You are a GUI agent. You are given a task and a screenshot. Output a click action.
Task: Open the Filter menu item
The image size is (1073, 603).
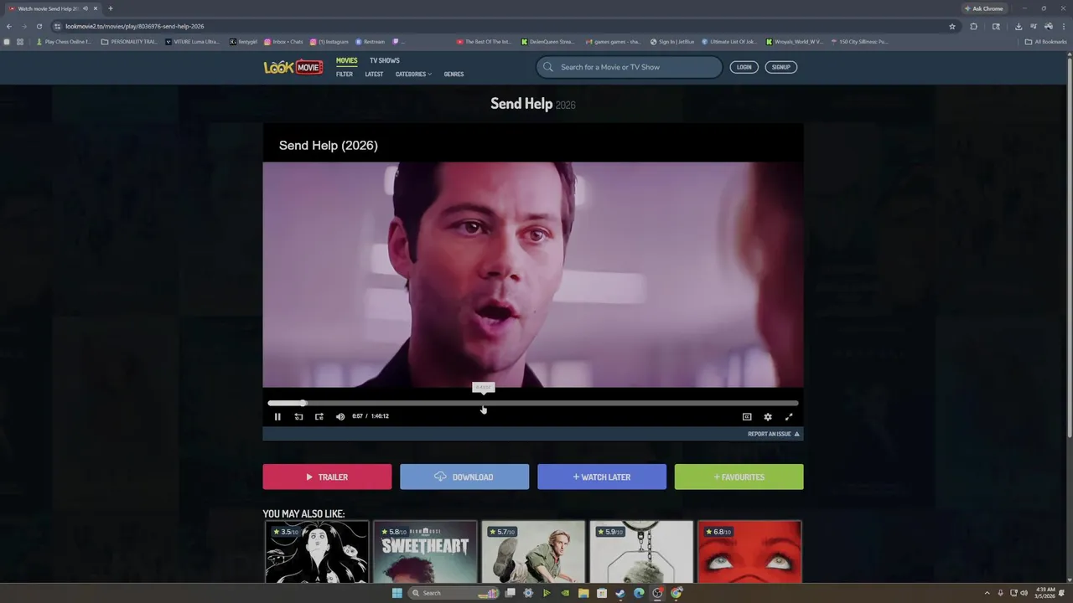(x=345, y=75)
